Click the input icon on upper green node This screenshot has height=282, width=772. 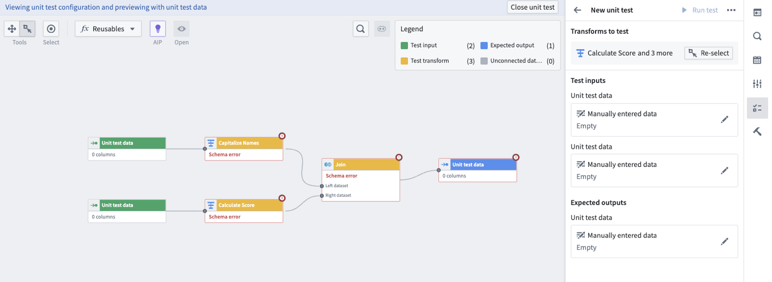pyautogui.click(x=94, y=143)
